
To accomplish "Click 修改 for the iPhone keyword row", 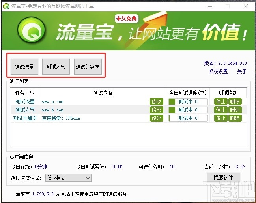I will (x=157, y=118).
